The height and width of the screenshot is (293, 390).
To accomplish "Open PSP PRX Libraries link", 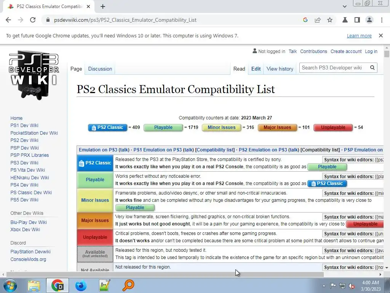I will (30, 155).
